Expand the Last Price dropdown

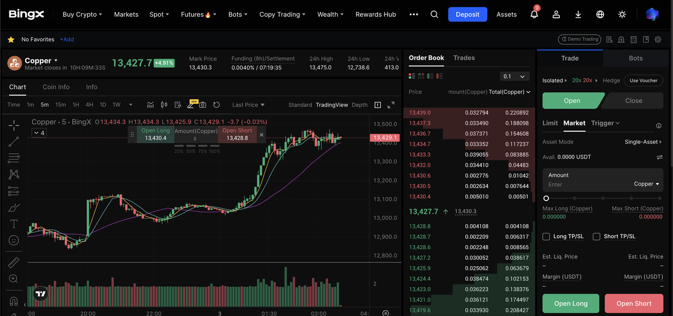click(x=248, y=105)
